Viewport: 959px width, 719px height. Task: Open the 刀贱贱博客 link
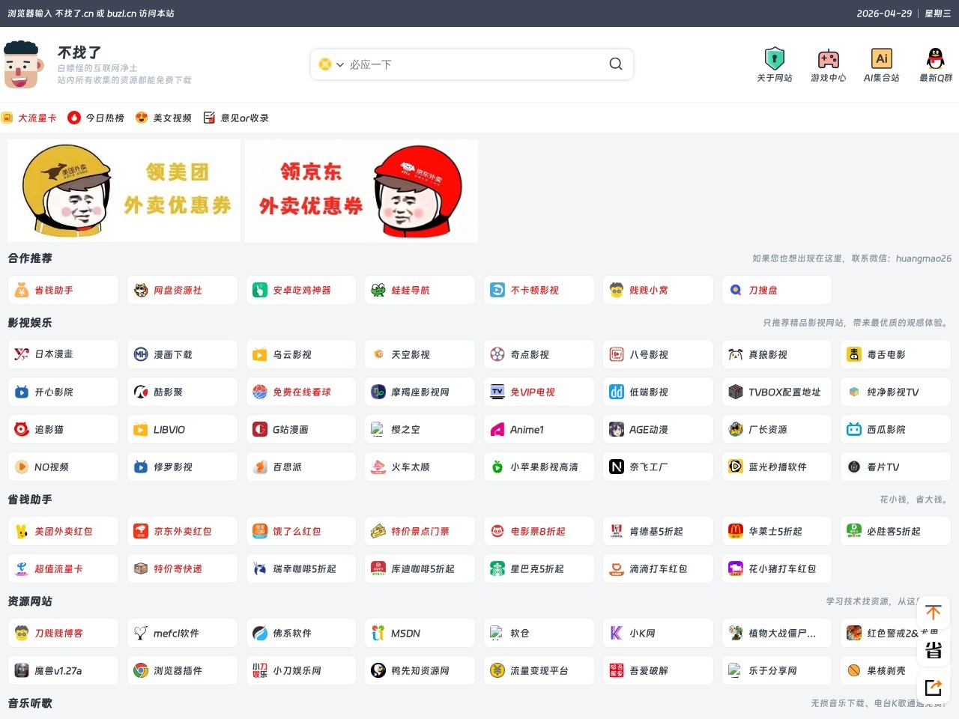pos(63,634)
